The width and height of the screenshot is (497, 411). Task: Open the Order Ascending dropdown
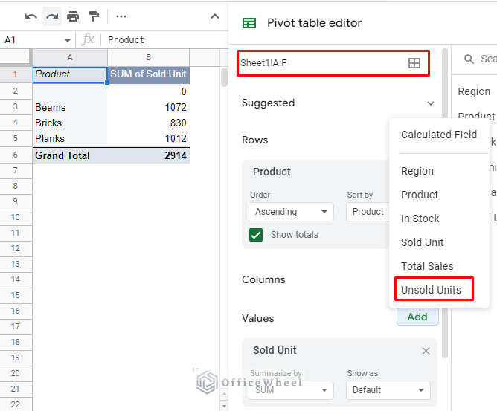pos(291,212)
